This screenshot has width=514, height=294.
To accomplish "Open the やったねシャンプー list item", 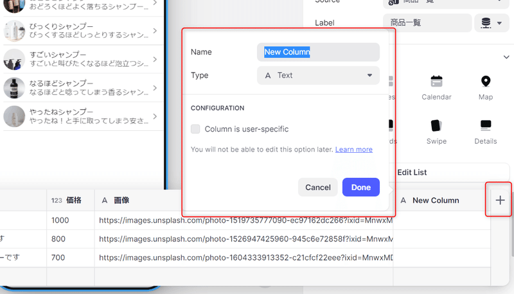I will [x=83, y=116].
